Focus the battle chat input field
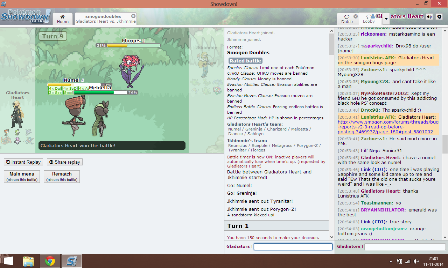 point(293,247)
